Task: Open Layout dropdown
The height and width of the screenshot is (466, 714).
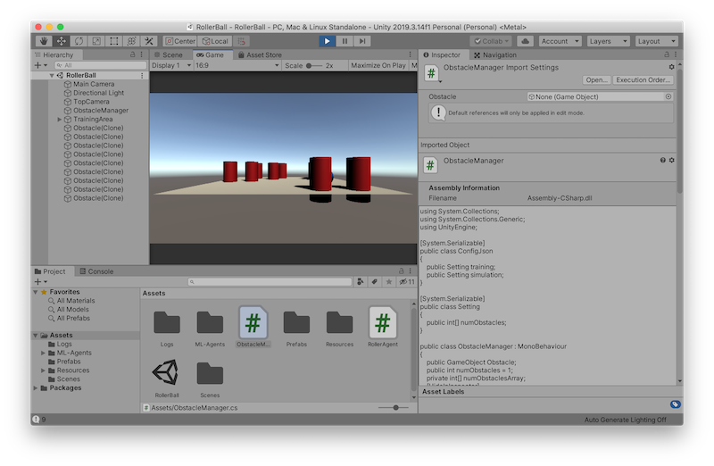Action: (x=657, y=41)
